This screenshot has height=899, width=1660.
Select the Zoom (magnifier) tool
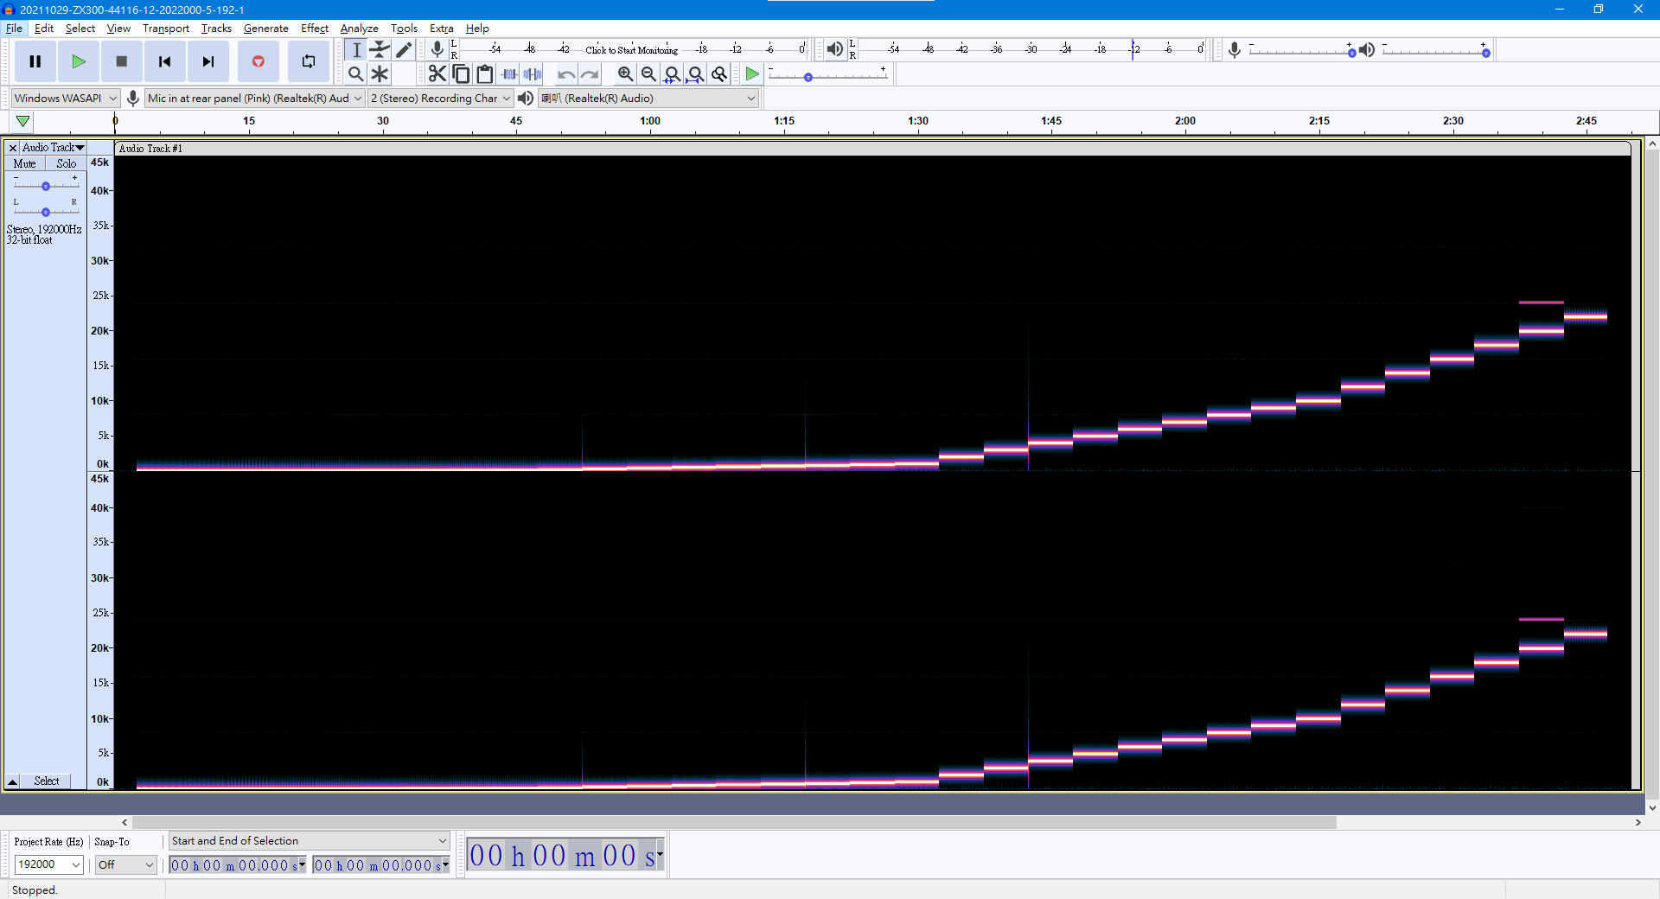pyautogui.click(x=356, y=74)
